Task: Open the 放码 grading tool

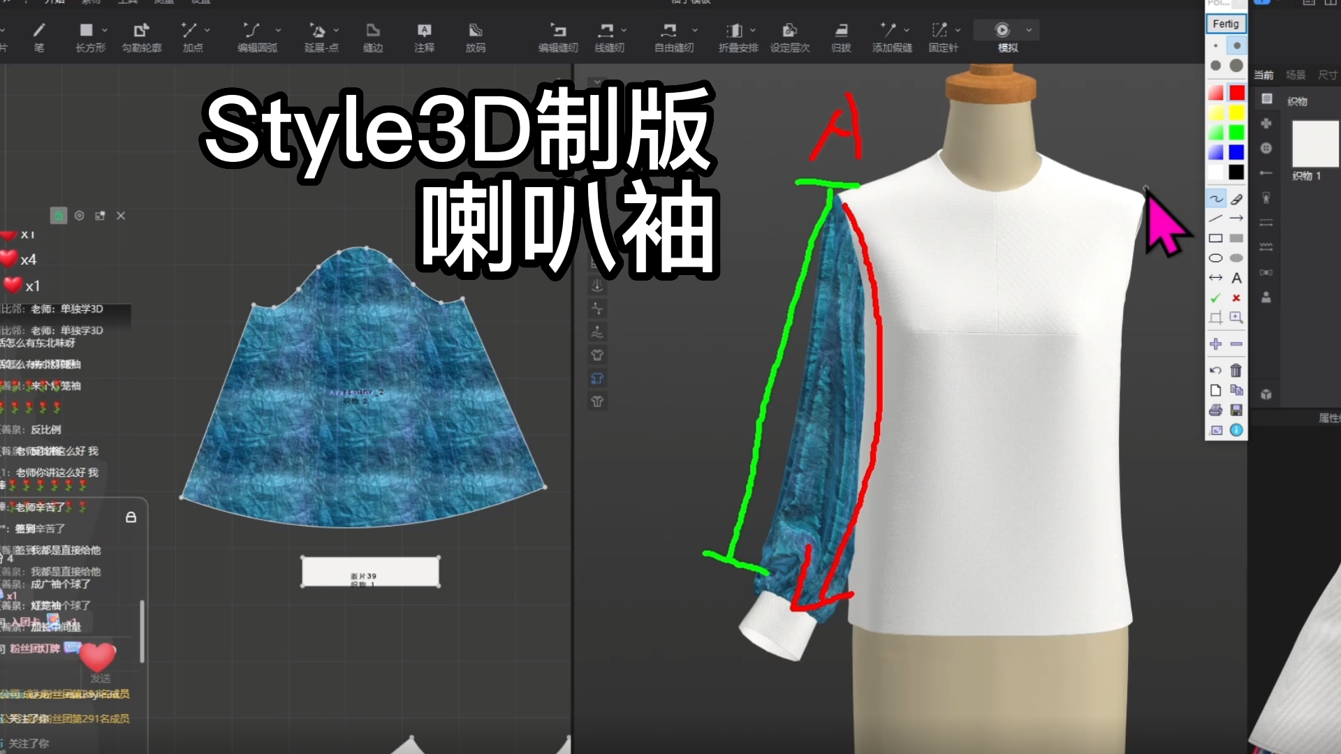Action: (476, 37)
